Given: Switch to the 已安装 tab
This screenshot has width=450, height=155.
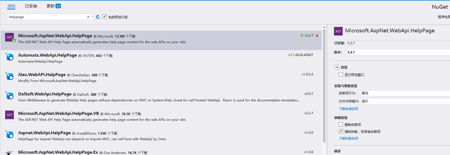Looking at the screenshot, I should 31,6.
